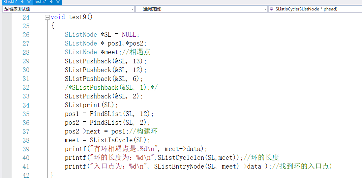The image size is (362, 178).
Task: Click line number 37 in the gutter
Action: click(26, 131)
